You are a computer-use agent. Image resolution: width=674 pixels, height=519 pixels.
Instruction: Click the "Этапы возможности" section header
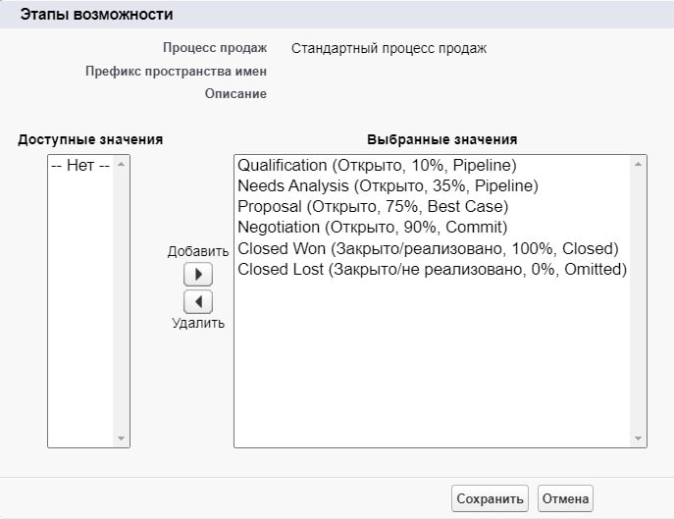point(96,15)
